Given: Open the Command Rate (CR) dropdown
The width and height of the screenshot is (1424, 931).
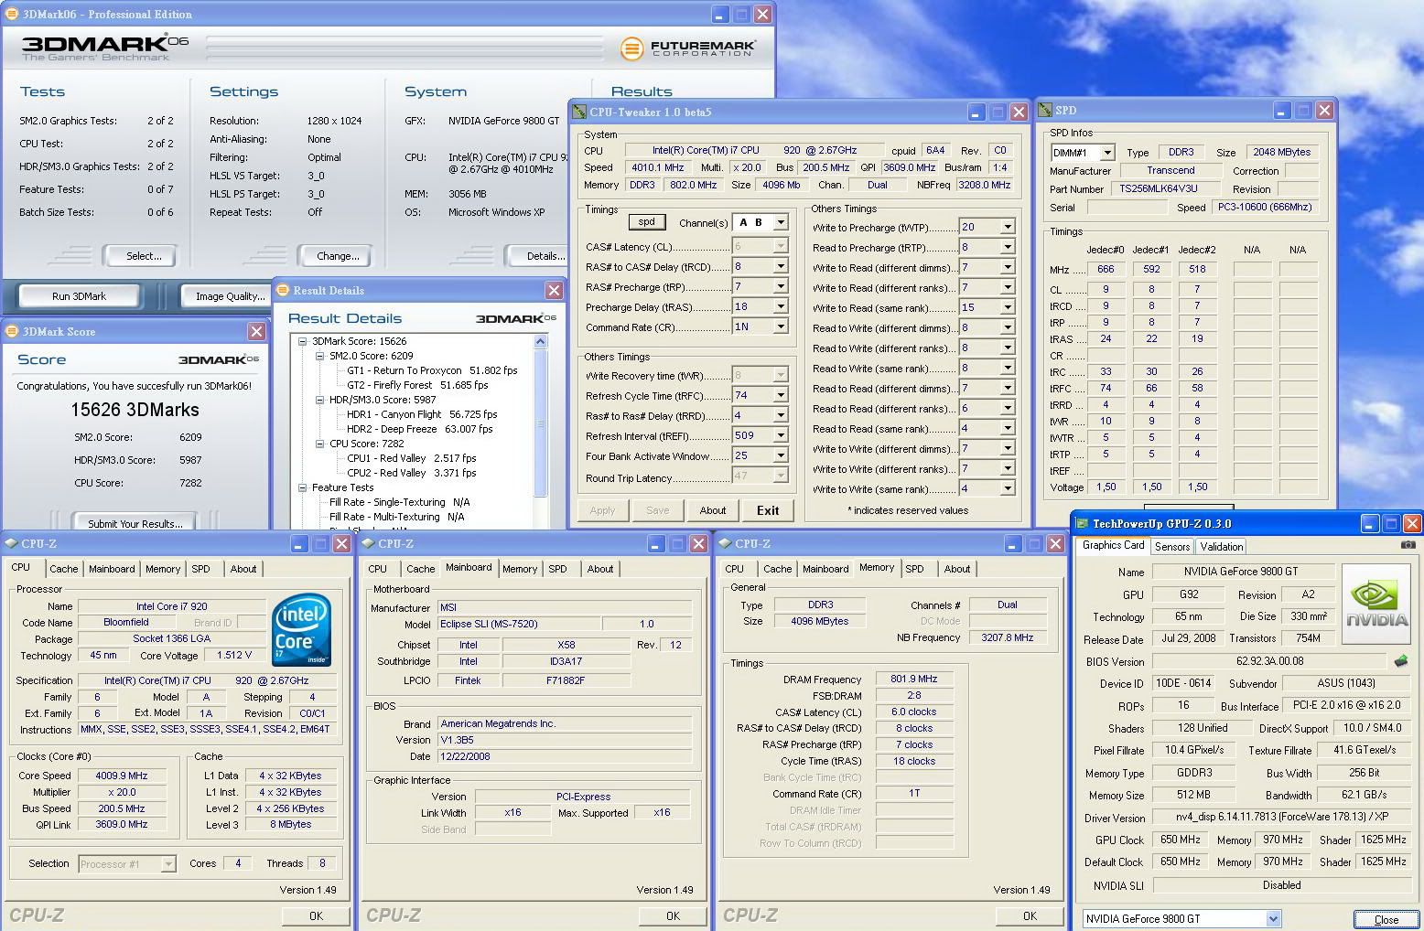Looking at the screenshot, I should coord(781,326).
